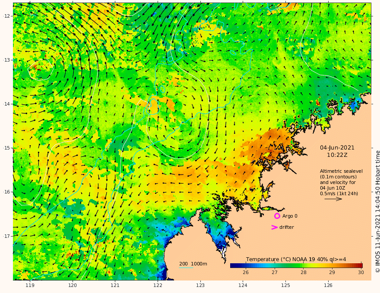Click latitude label -12 on left axis
The height and width of the screenshot is (293, 380).
click(x=6, y=16)
